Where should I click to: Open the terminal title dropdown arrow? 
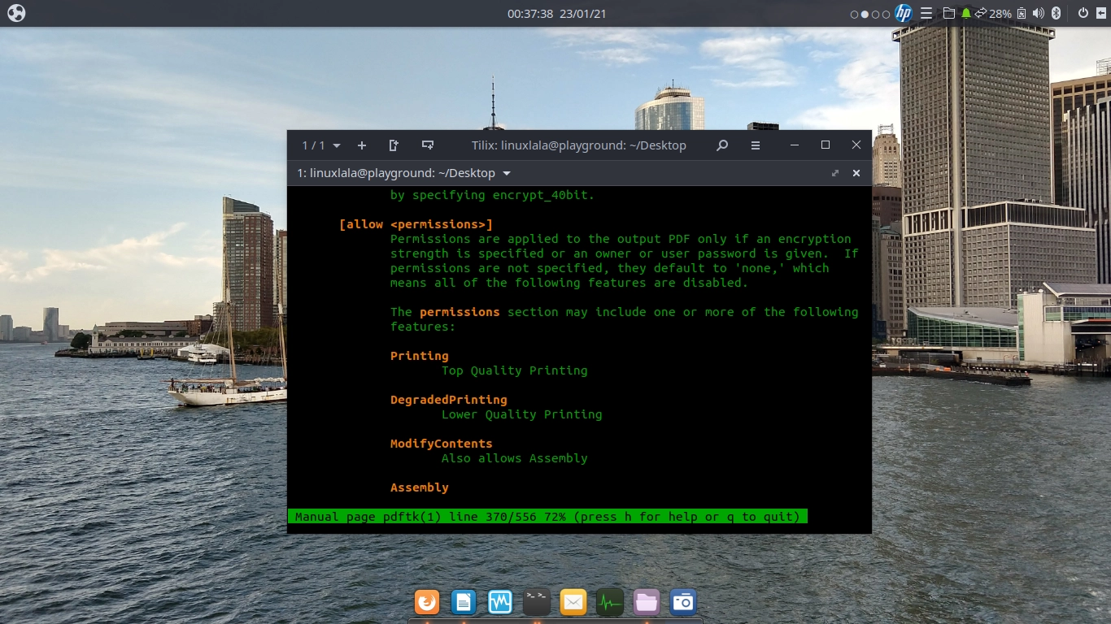(x=507, y=173)
